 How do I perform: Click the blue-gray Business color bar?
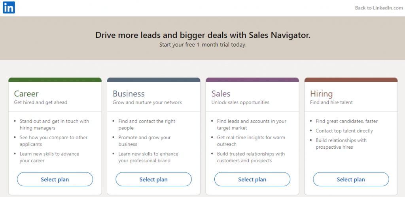tap(154, 80)
